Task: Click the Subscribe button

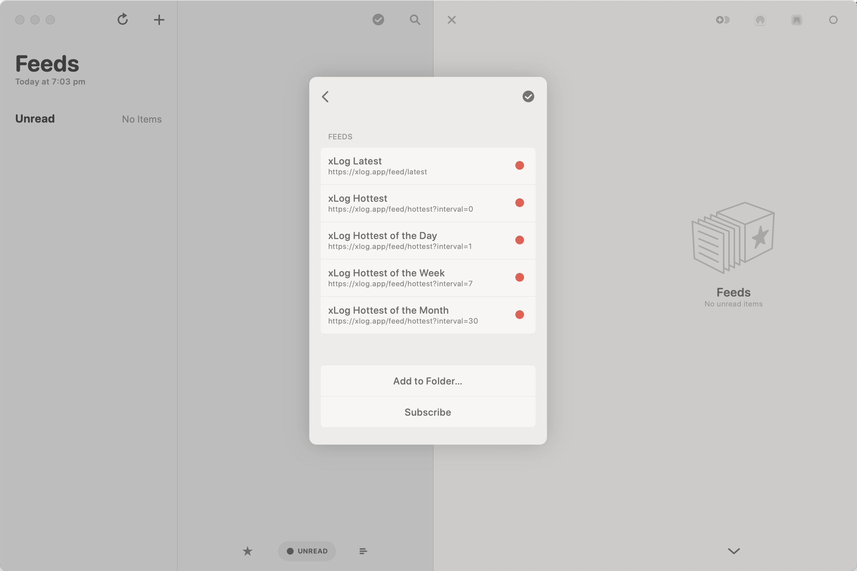Action: point(428,412)
